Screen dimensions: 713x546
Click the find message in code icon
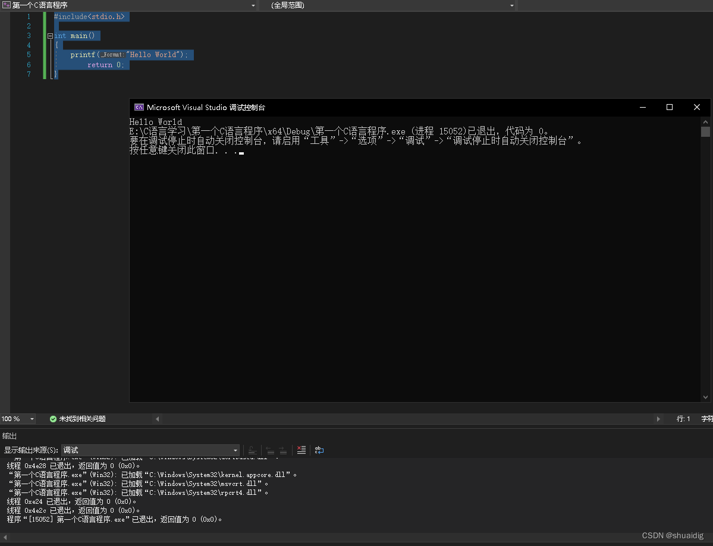[x=252, y=450]
